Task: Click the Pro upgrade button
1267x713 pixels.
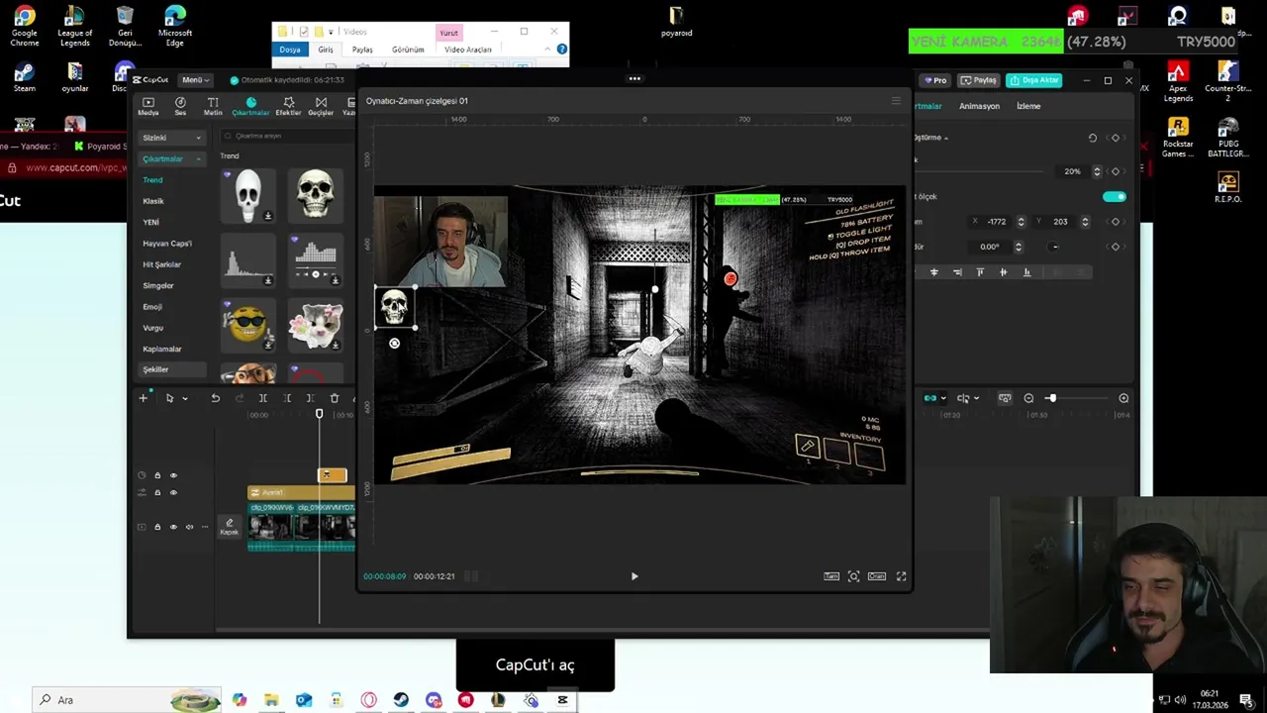Action: (935, 80)
